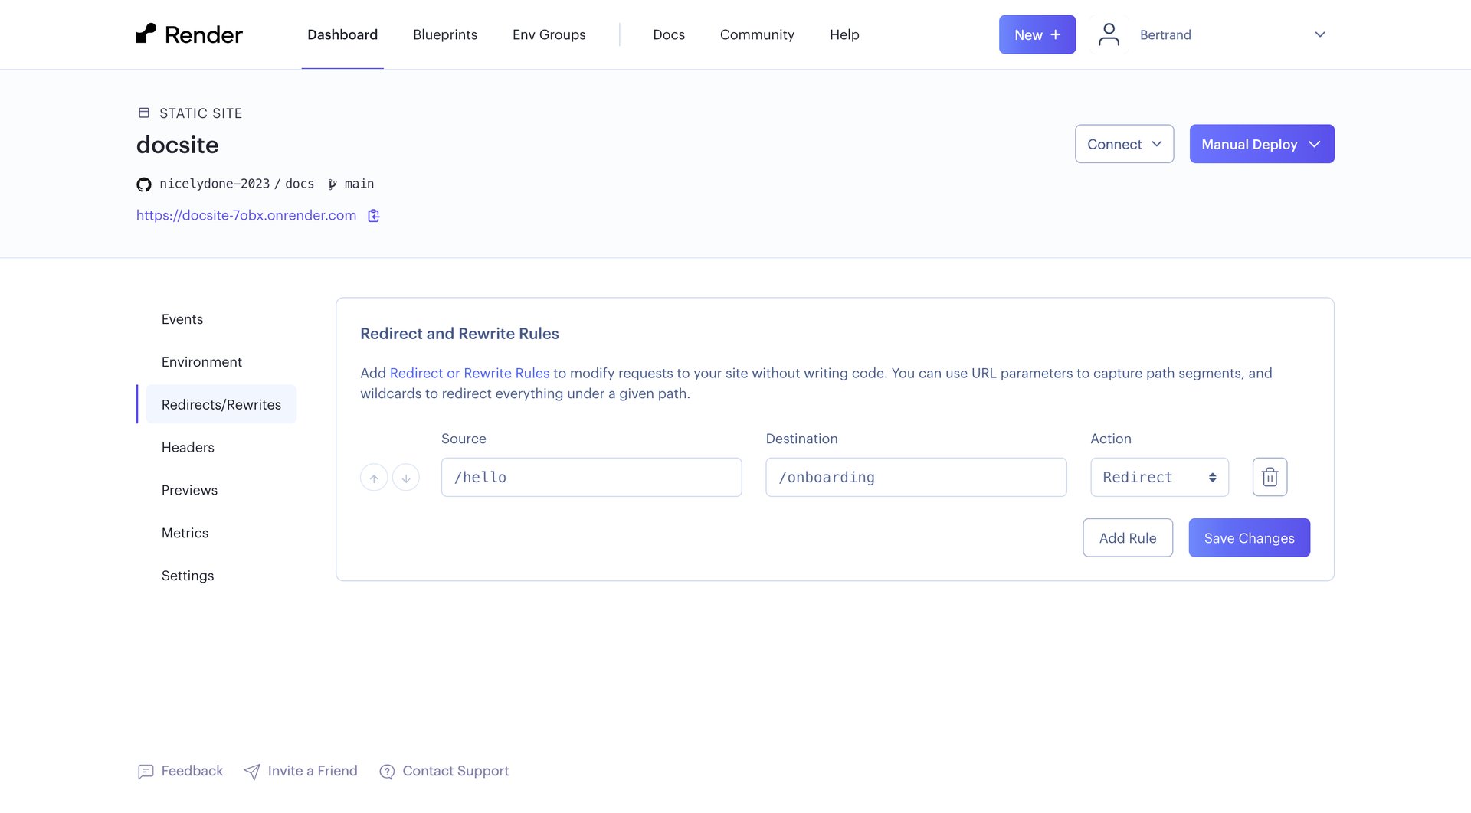Open Feedback via speech bubble icon
The image size is (1471, 813).
pos(146,772)
